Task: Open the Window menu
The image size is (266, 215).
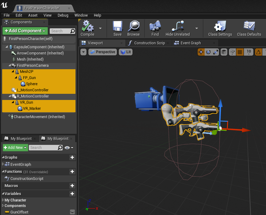Action: pyautogui.click(x=81, y=15)
